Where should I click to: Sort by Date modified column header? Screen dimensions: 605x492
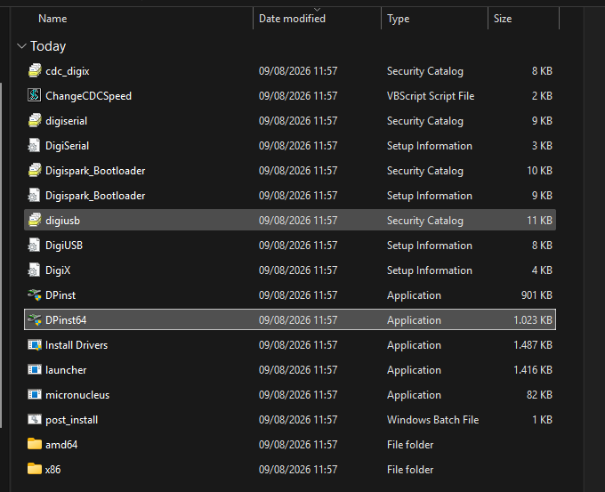tap(292, 19)
